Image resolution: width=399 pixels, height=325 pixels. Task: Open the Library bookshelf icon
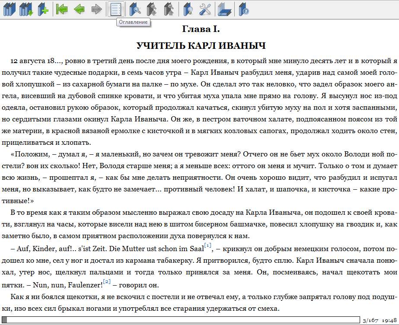coord(9,9)
